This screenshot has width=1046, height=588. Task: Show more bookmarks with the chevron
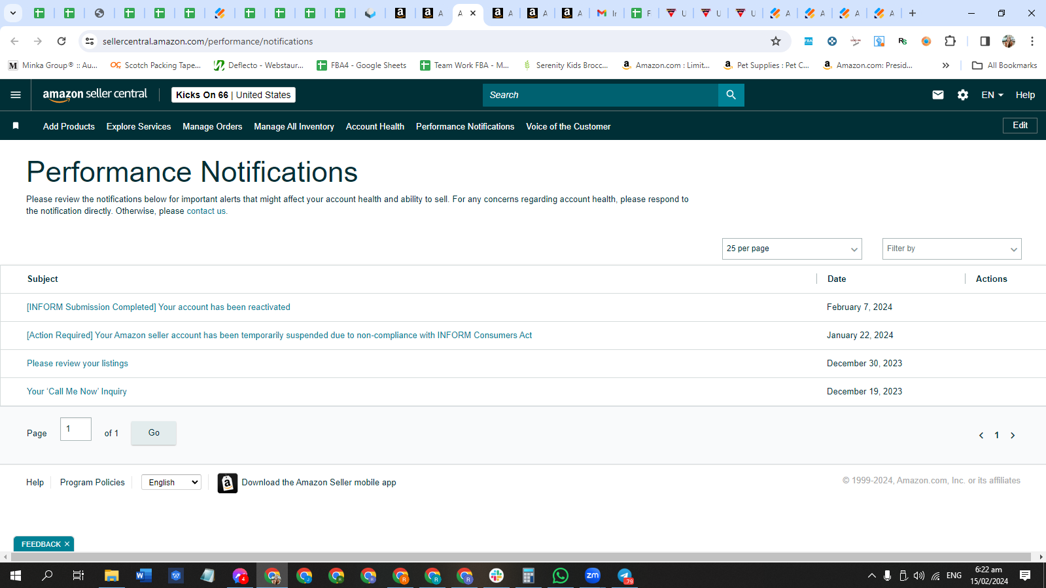(x=945, y=65)
